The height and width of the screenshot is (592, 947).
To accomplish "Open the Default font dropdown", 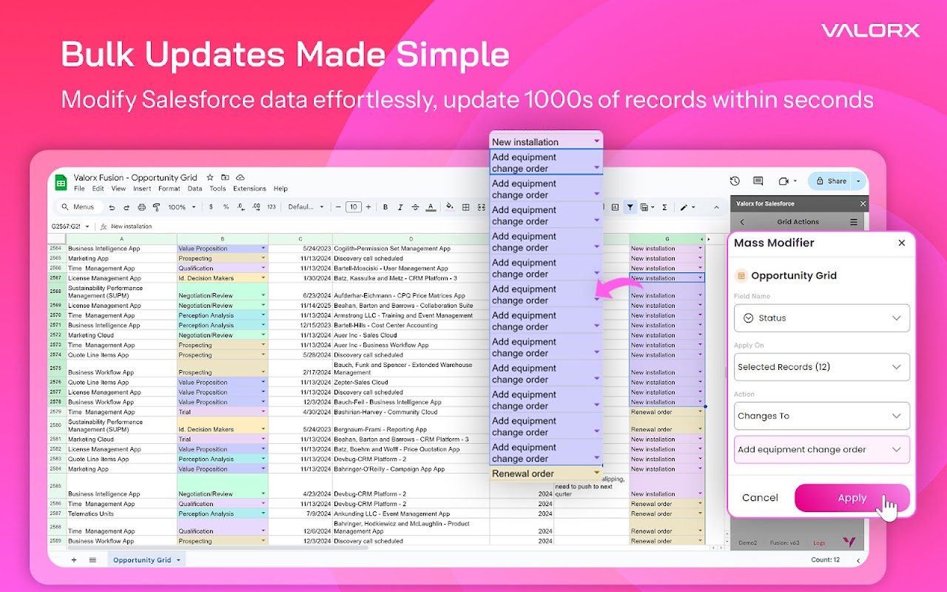I will [x=306, y=207].
